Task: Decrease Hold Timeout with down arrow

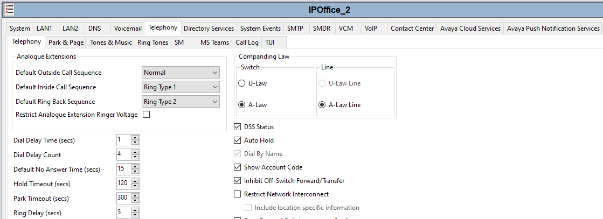Action: coord(135,186)
